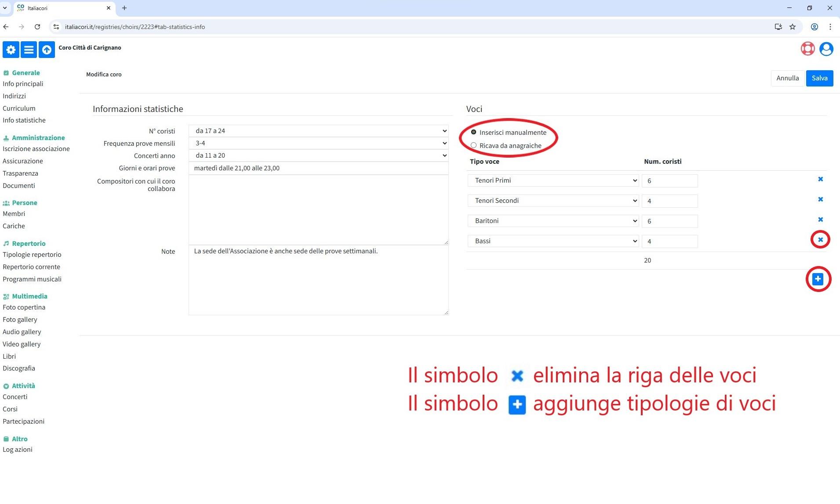840x504 pixels.
Task: Delete the Tenori Primi voice row
Action: pyautogui.click(x=820, y=179)
